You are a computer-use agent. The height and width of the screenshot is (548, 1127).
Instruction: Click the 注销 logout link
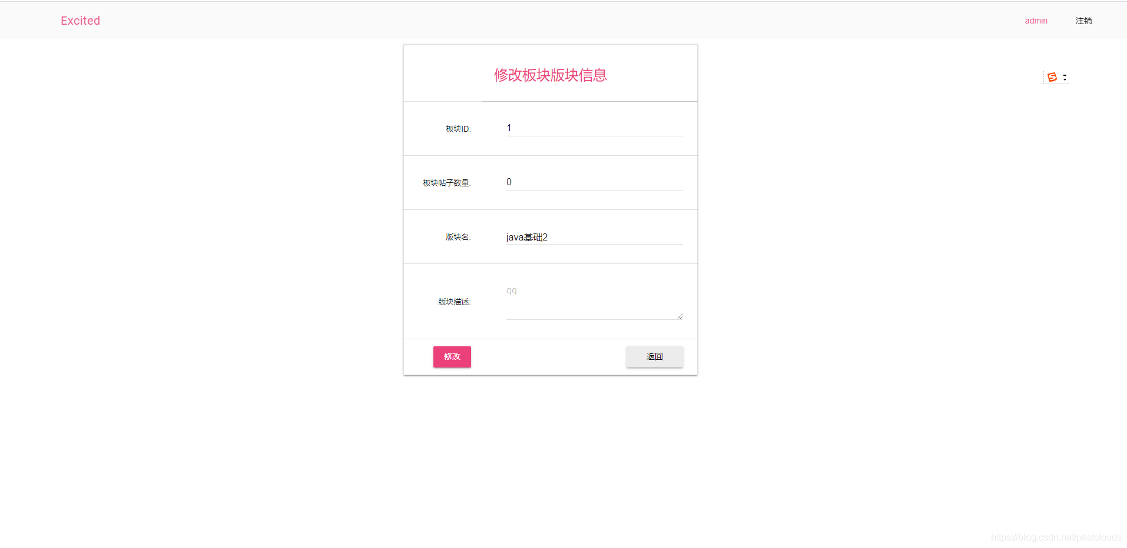tap(1083, 21)
